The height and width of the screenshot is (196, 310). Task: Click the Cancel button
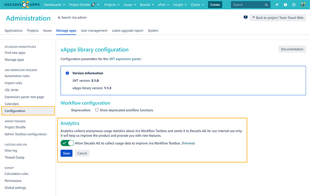coord(82,153)
